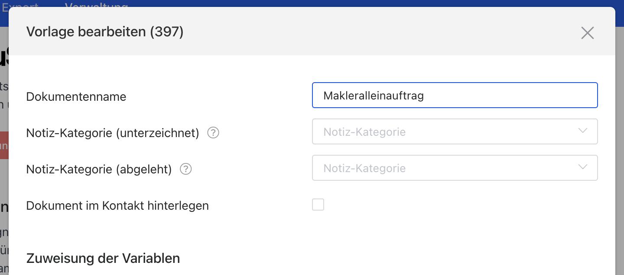This screenshot has width=624, height=275.
Task: Click chevron arrow of unterzeichnet Notiz-Kategorie dropdown
Action: [x=583, y=131]
